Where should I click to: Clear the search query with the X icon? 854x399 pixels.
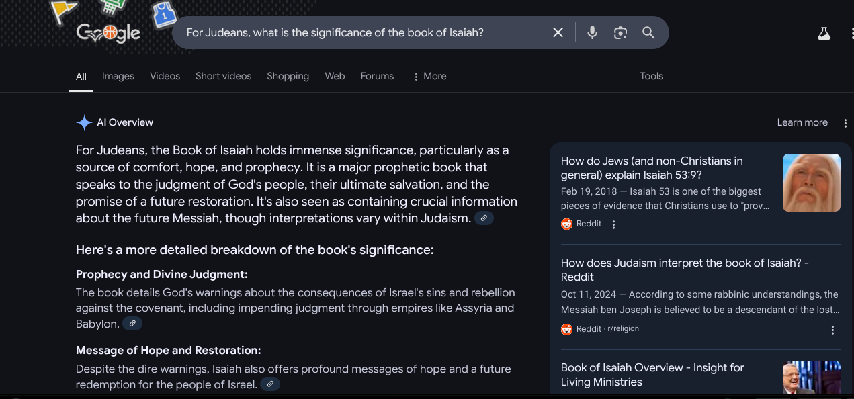[x=558, y=32]
